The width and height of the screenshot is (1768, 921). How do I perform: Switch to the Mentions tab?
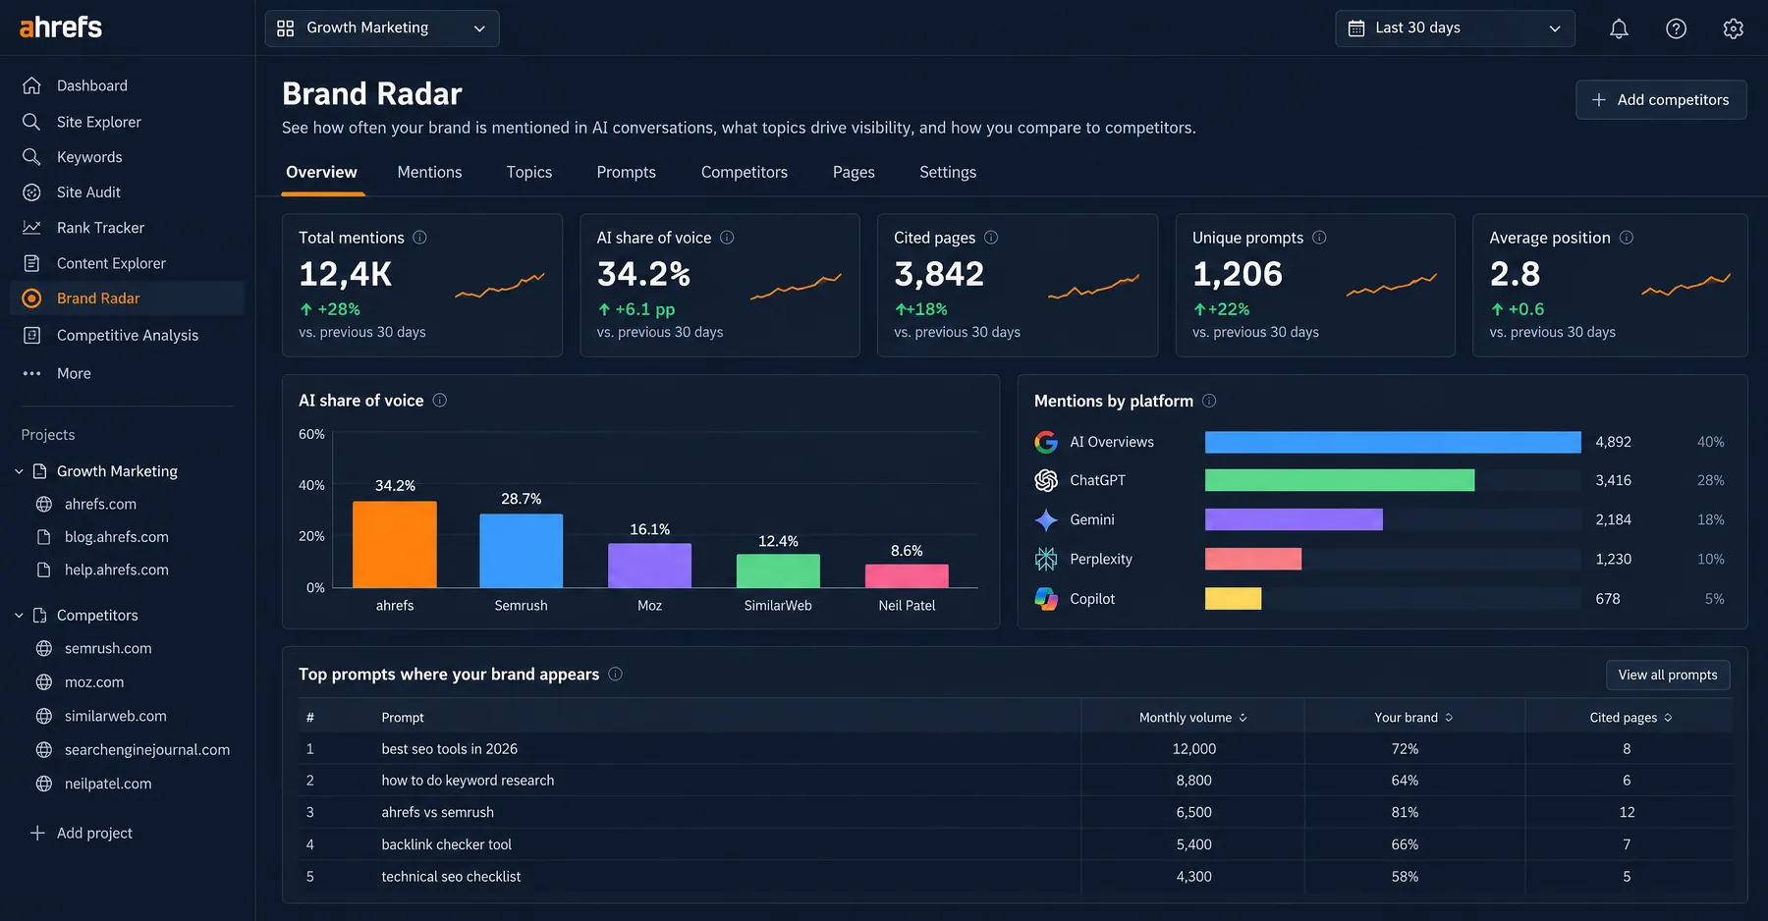[429, 172]
